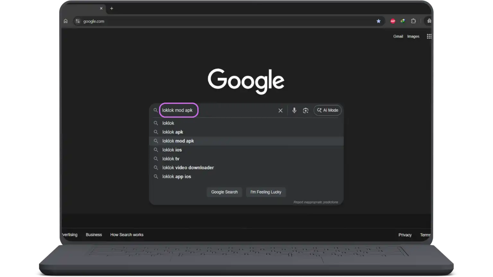Select the 'loklok video downloader' suggestion

point(188,168)
